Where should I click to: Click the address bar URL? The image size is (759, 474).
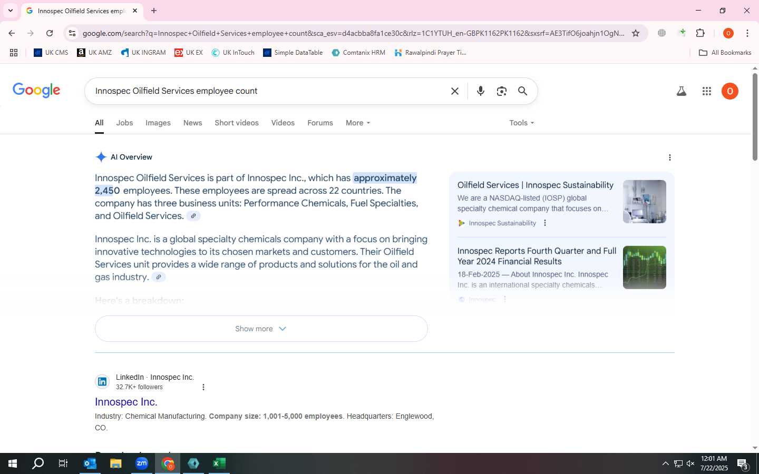(x=353, y=33)
